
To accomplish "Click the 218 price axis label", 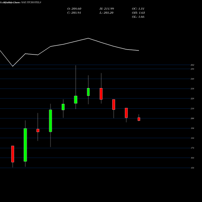I will point(192,109).
